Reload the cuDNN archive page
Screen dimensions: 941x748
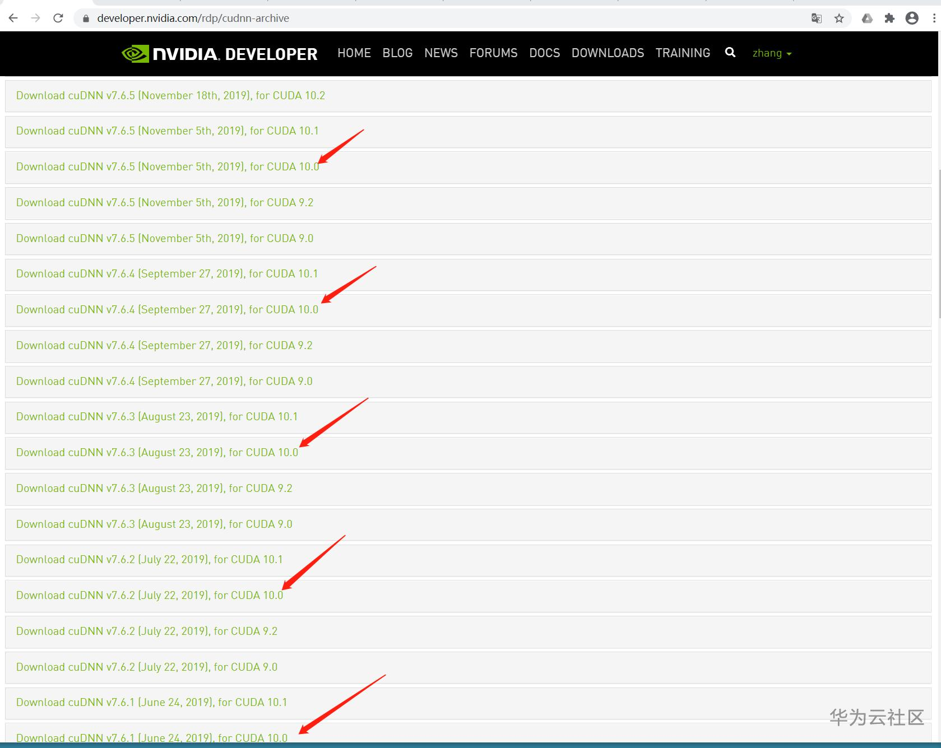coord(58,18)
